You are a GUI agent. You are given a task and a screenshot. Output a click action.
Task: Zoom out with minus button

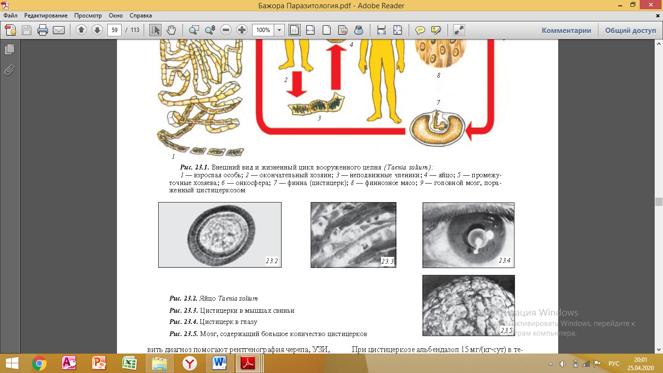coord(226,30)
